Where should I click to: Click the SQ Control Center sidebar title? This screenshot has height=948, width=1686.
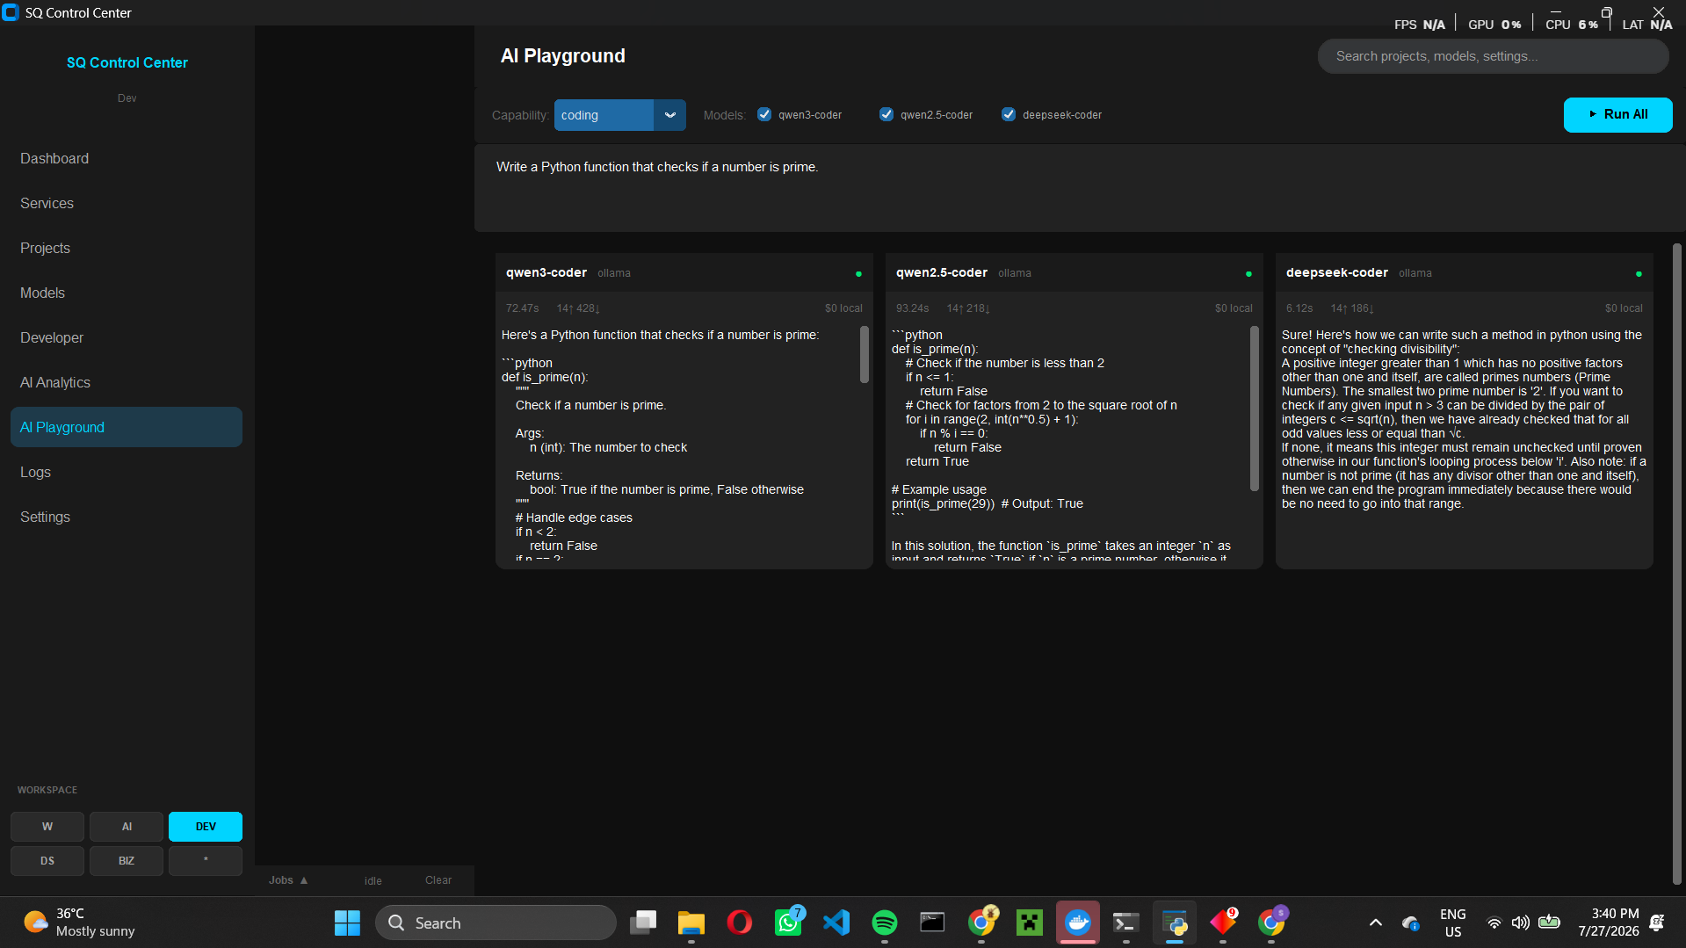click(x=127, y=62)
